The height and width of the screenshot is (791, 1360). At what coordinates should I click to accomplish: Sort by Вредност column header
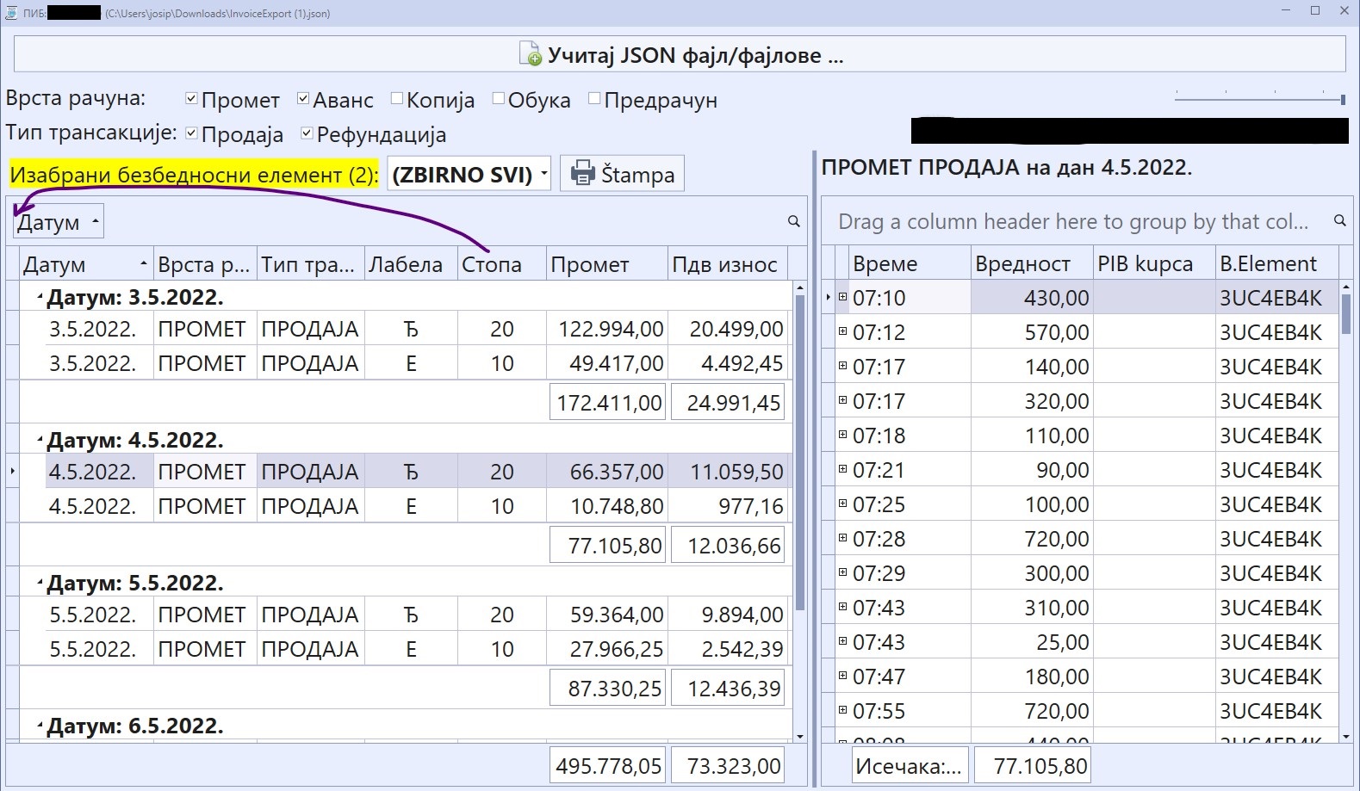click(x=1032, y=263)
